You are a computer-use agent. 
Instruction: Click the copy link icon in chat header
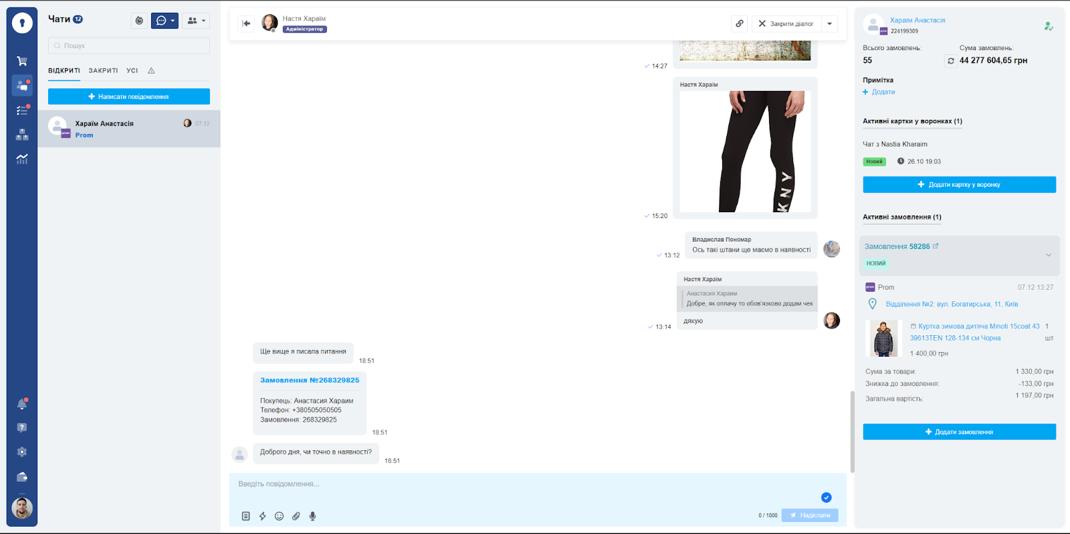point(739,23)
